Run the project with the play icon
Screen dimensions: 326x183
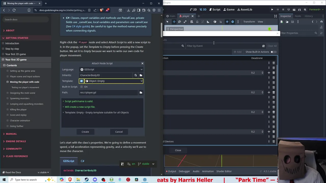coord(272,9)
